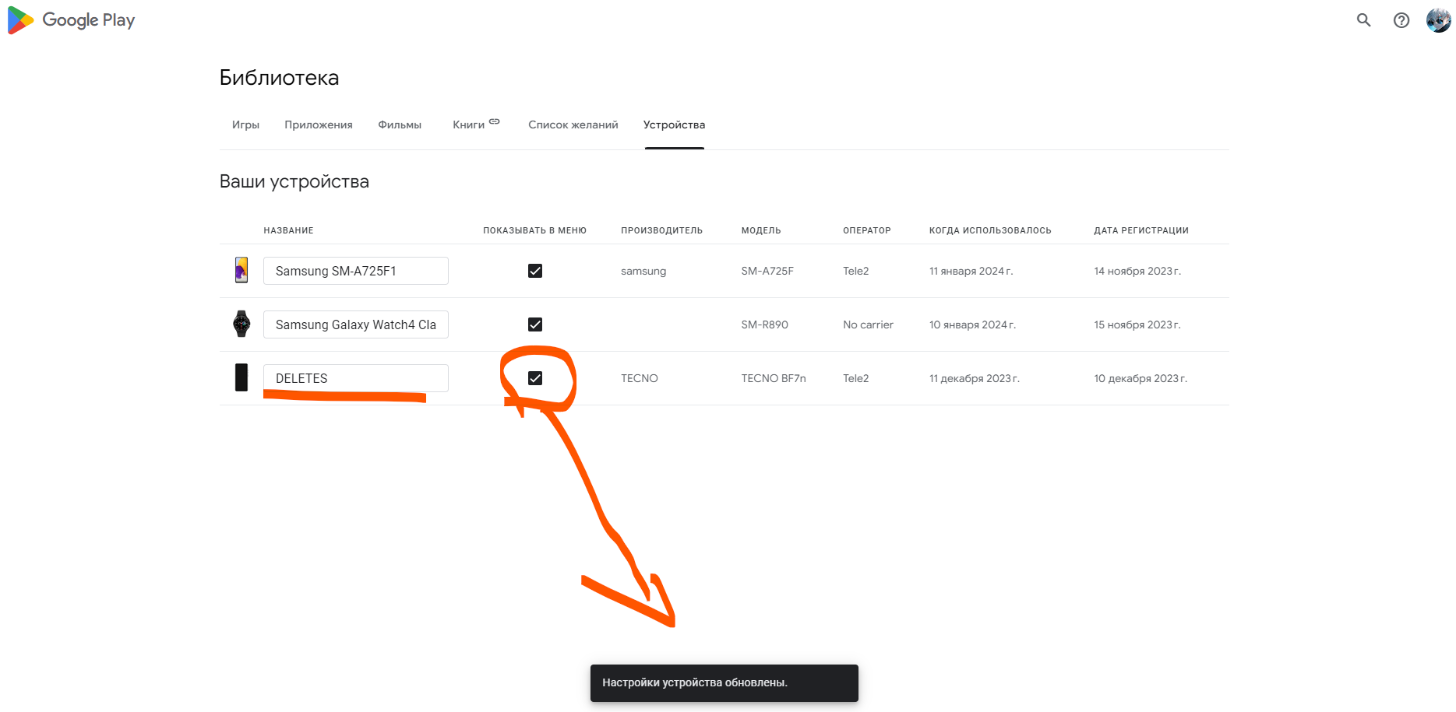The width and height of the screenshot is (1456, 712).
Task: Click Tele2 operator in Samsung SM-A725F1 row
Action: point(856,271)
